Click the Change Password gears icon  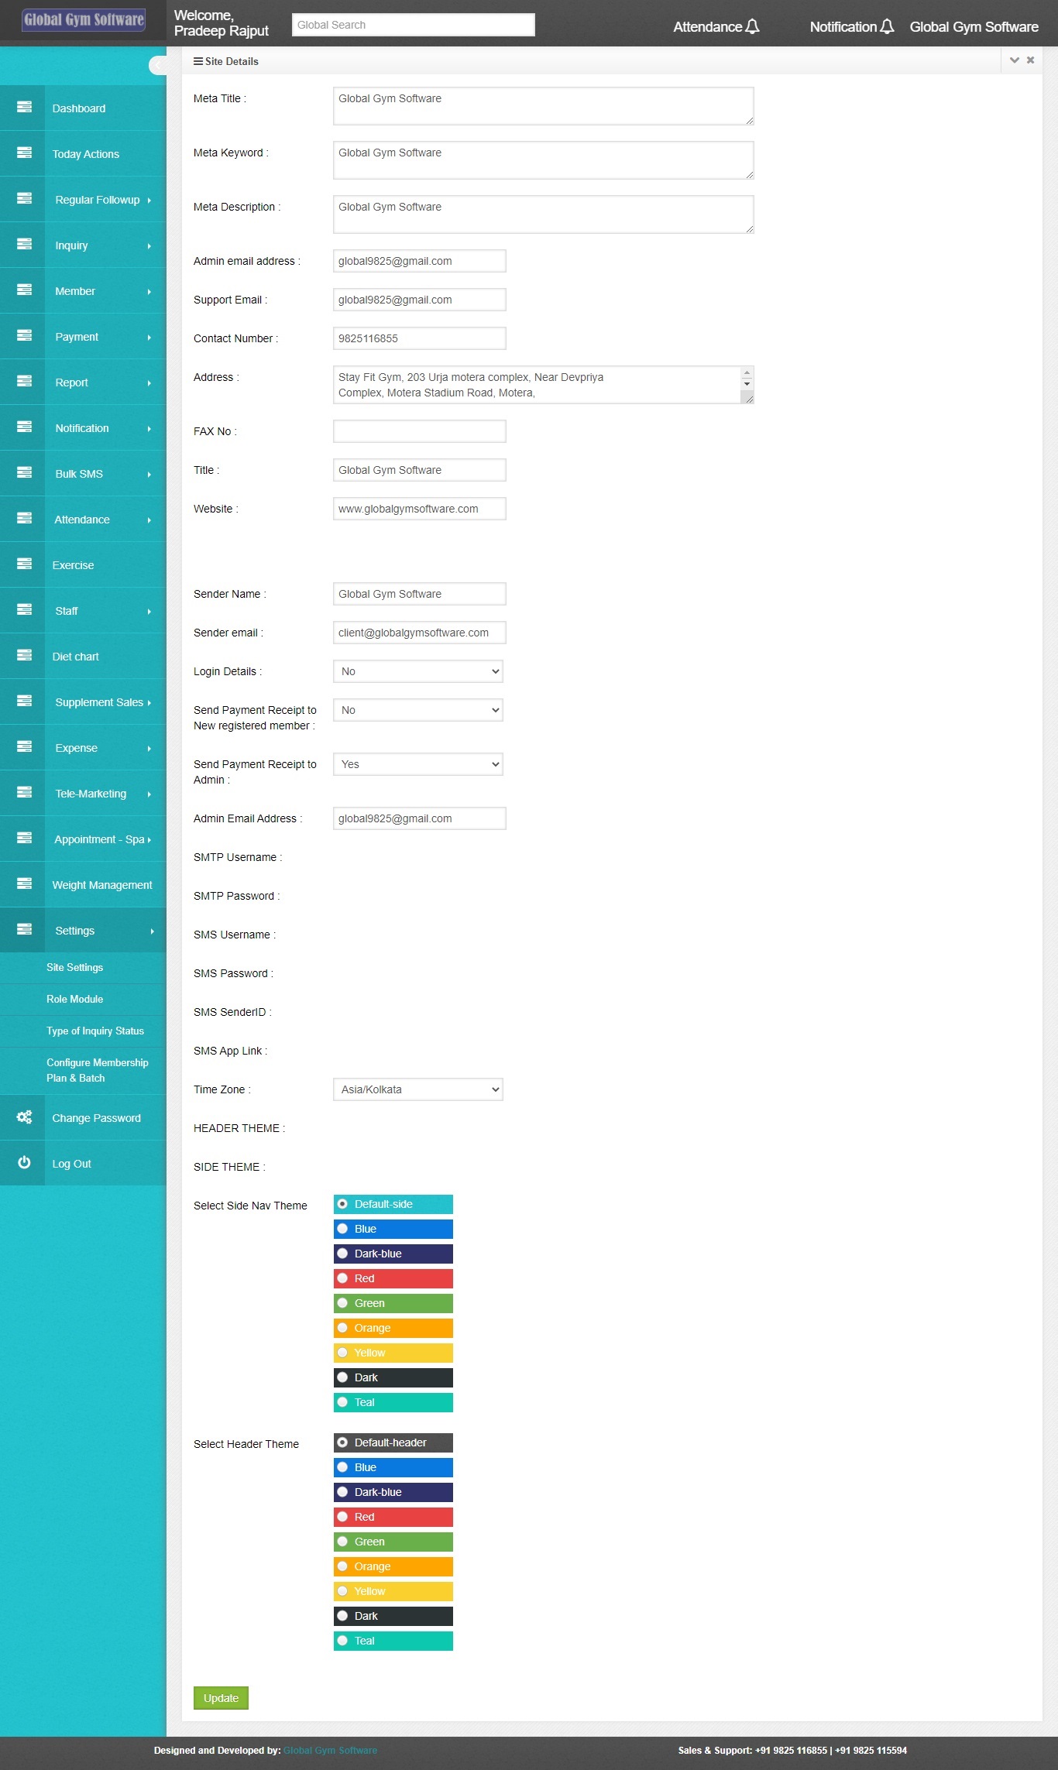point(24,1117)
